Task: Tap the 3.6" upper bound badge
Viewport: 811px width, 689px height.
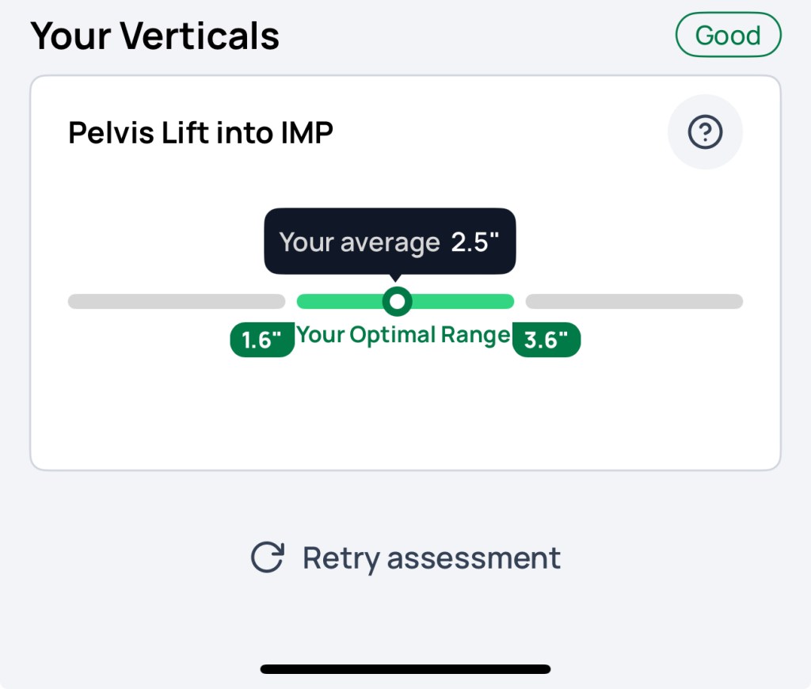Action: (546, 340)
